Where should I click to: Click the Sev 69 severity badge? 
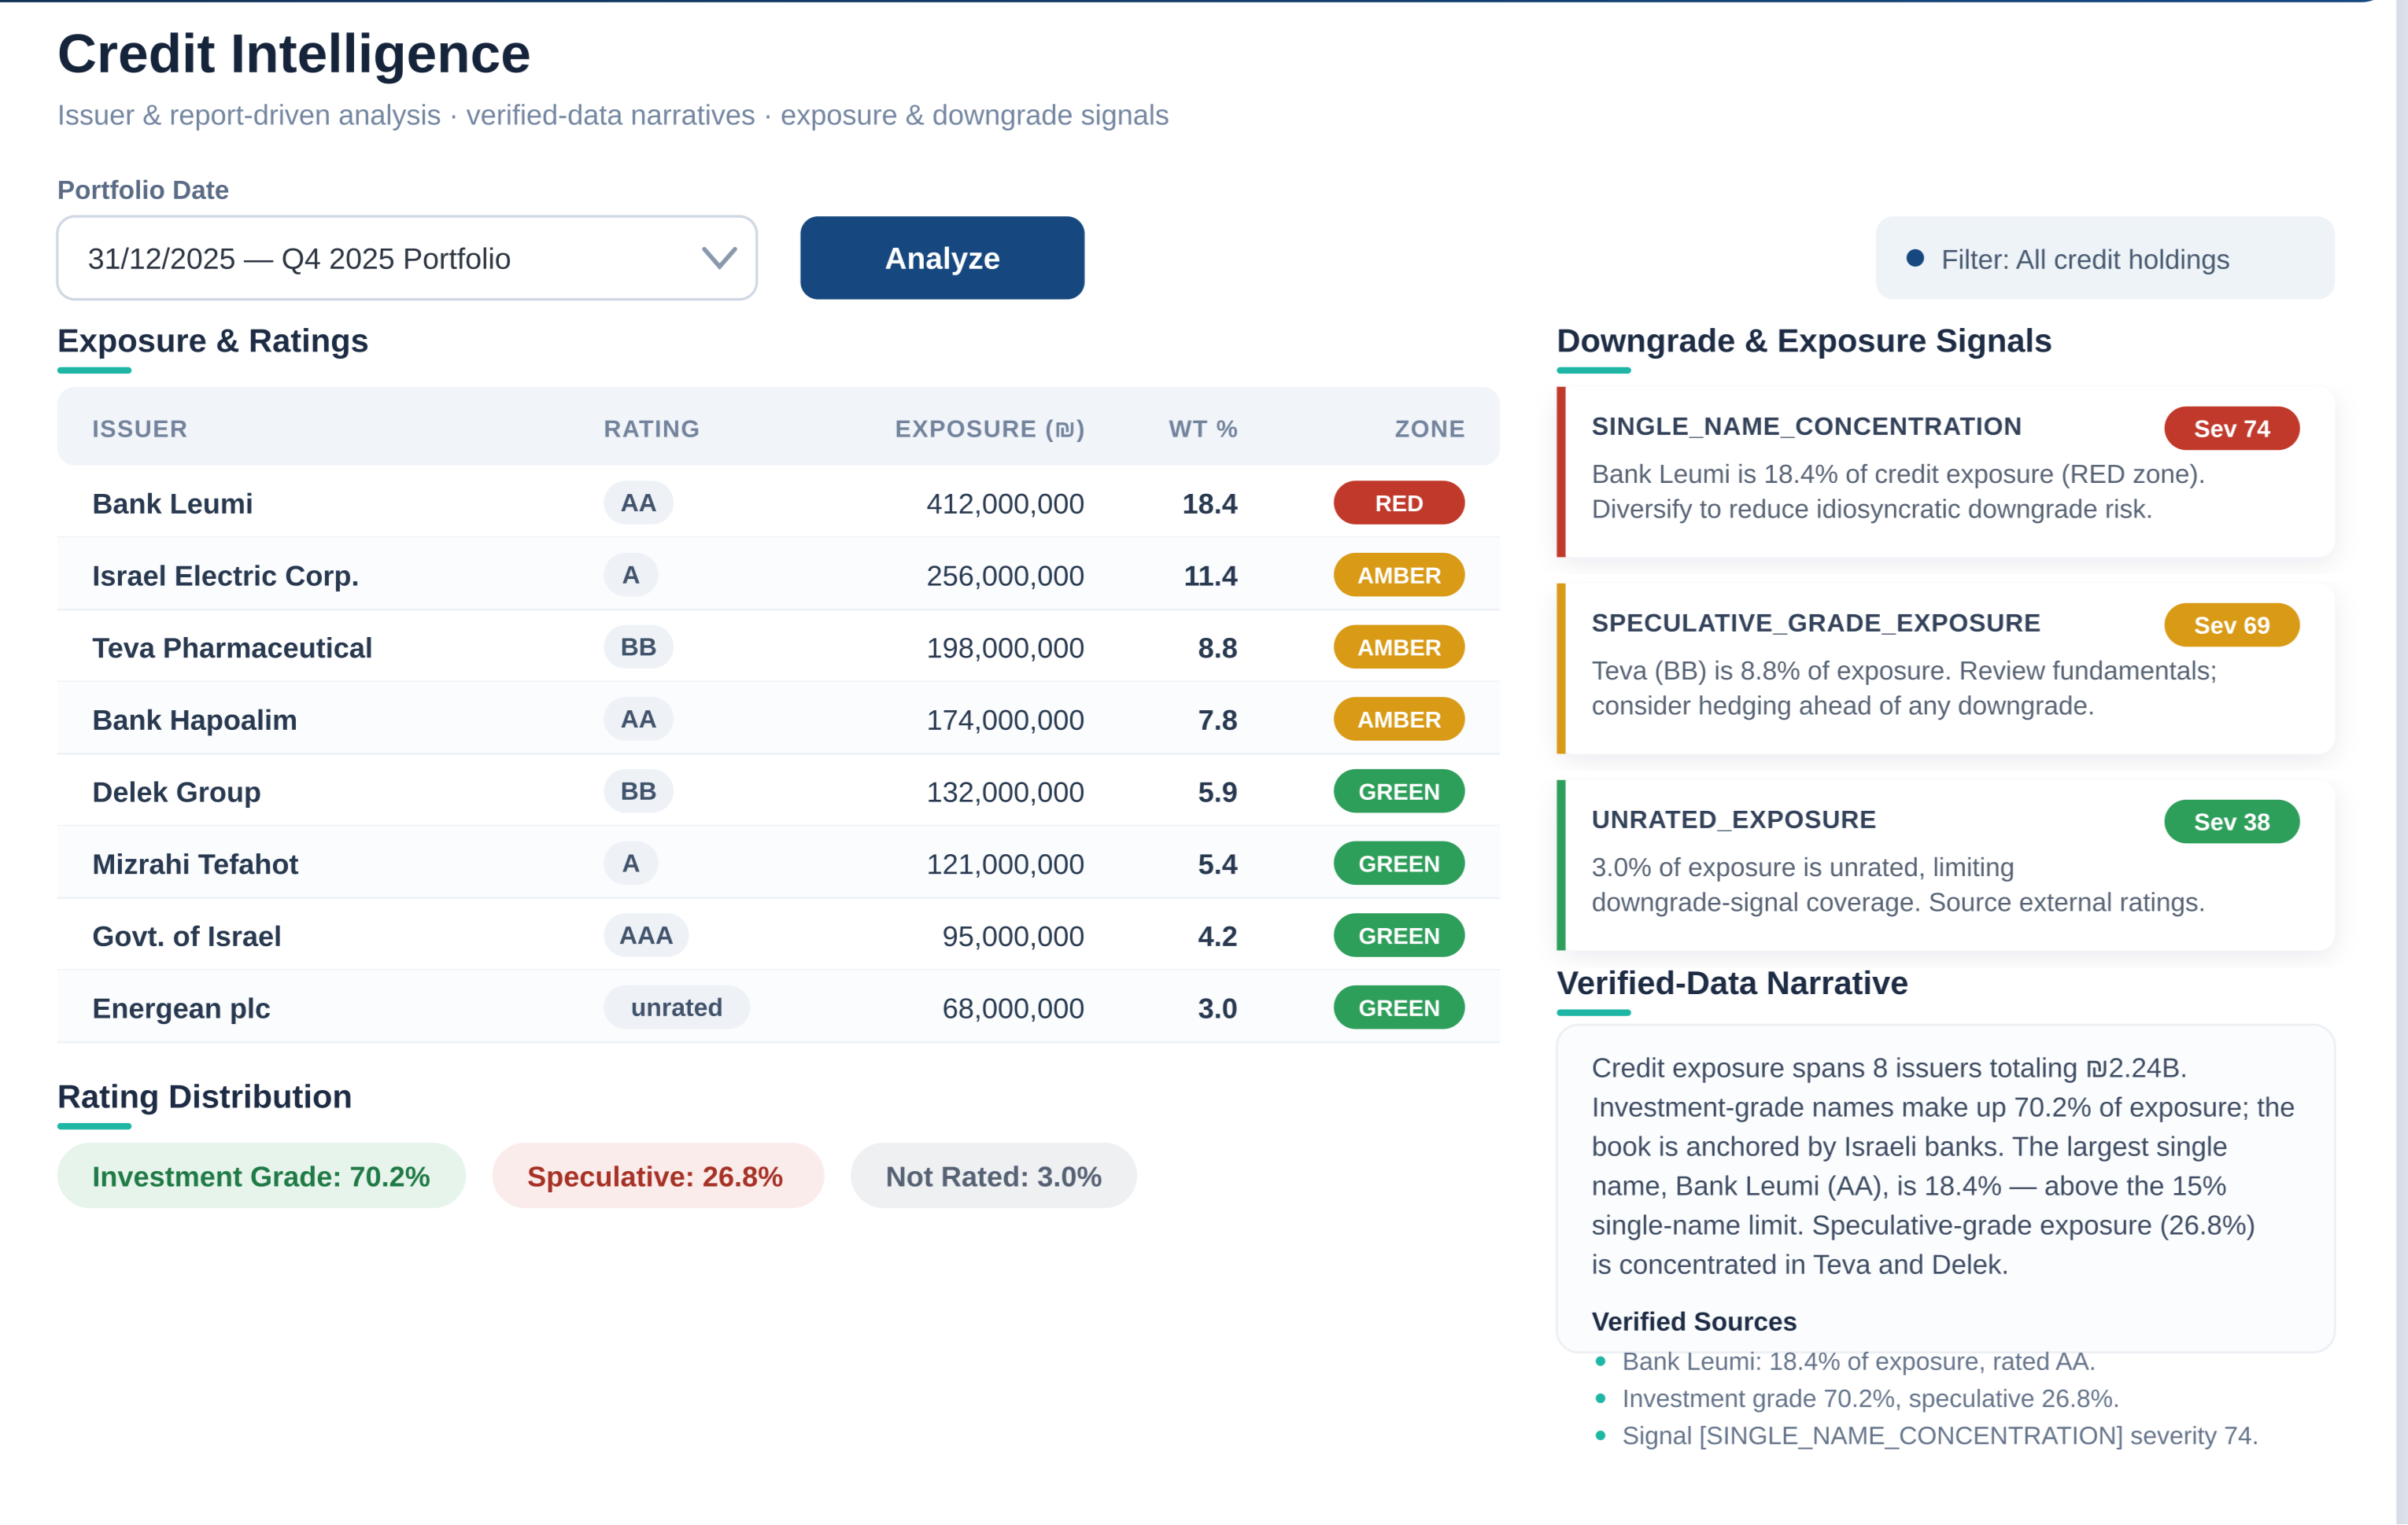[x=2231, y=624]
